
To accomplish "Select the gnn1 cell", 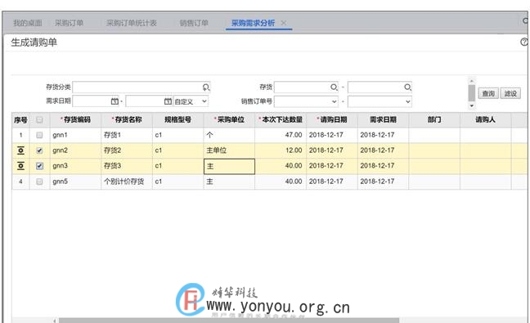I will click(x=75, y=135).
